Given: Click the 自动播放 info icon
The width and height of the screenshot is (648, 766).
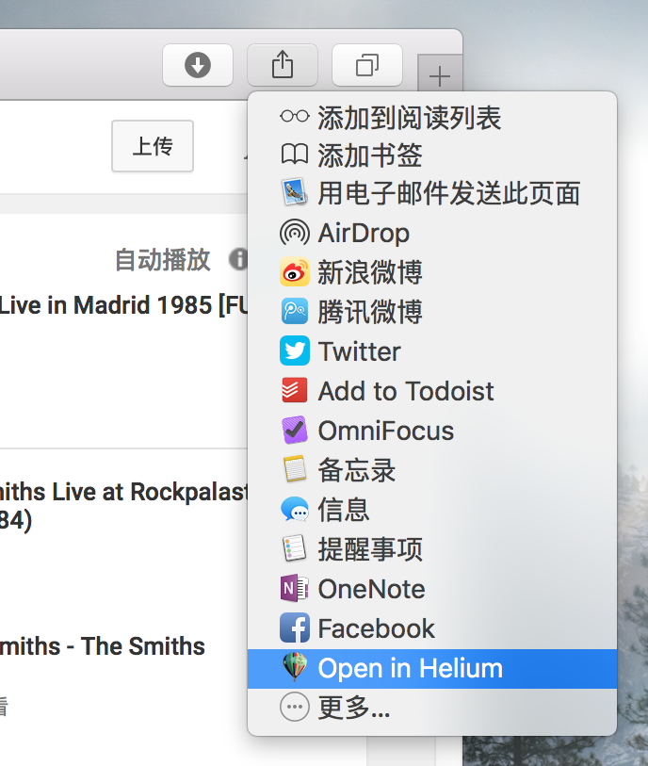Looking at the screenshot, I should pyautogui.click(x=238, y=259).
